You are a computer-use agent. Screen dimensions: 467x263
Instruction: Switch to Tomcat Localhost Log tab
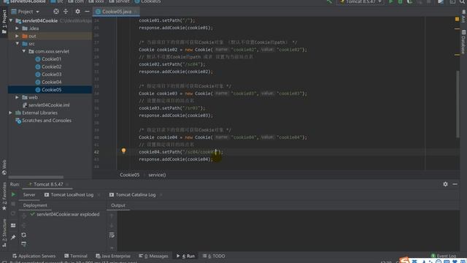point(69,195)
